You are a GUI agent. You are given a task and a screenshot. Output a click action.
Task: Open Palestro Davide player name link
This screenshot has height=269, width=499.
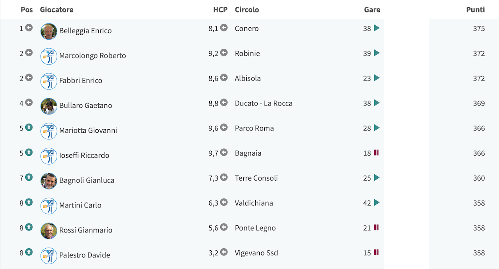tap(85, 255)
